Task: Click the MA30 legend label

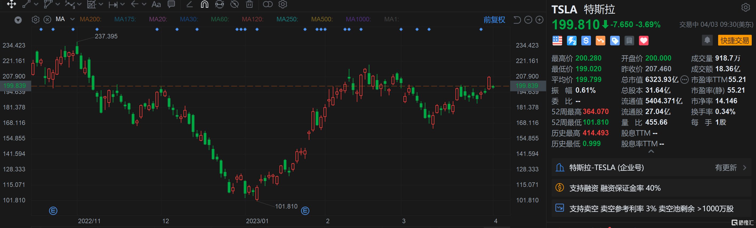Action: (x=189, y=19)
